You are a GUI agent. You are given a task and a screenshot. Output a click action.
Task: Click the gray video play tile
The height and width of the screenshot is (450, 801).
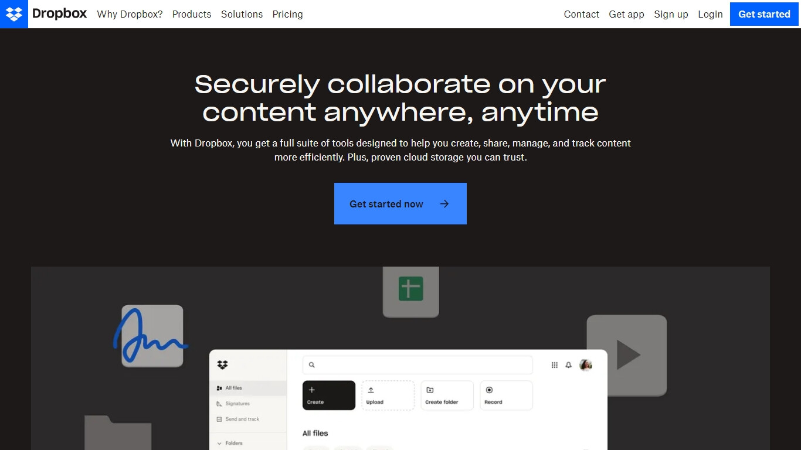(627, 355)
